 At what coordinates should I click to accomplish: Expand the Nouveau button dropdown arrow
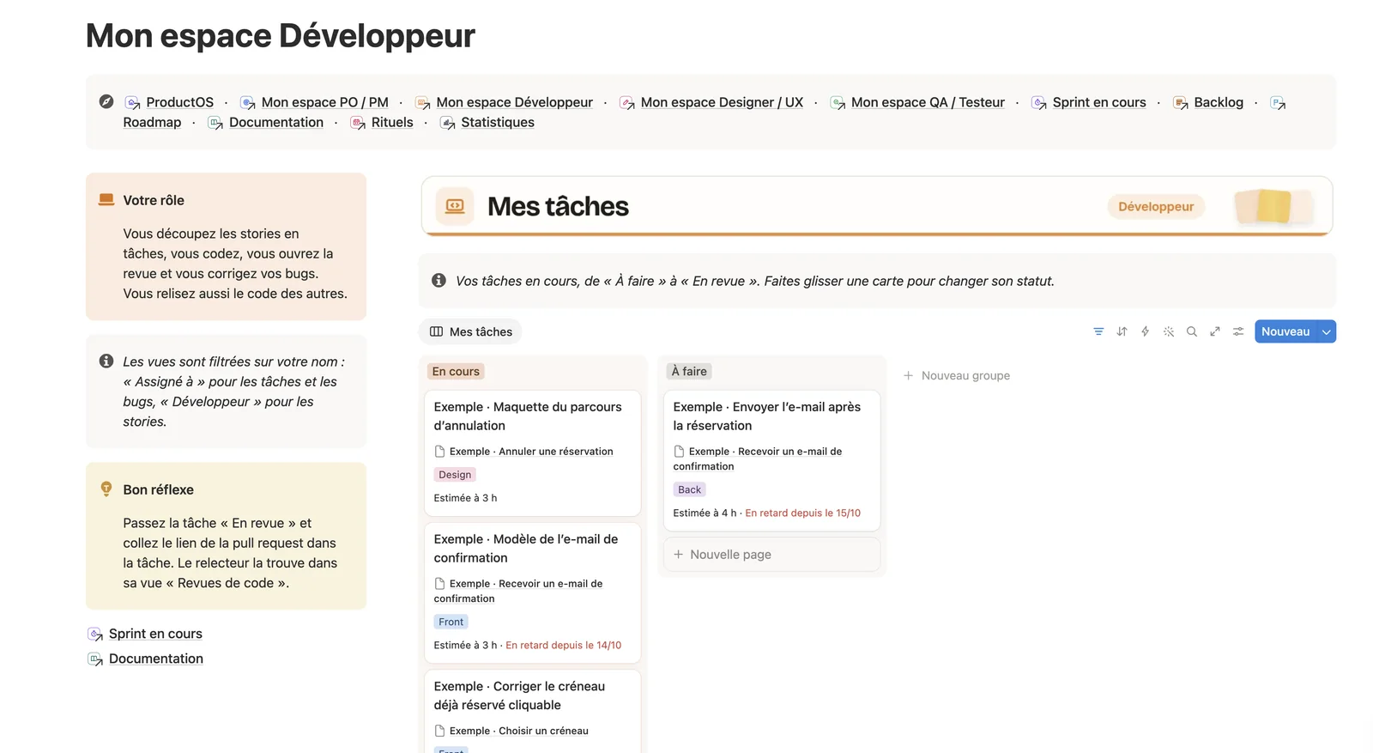[x=1327, y=331]
